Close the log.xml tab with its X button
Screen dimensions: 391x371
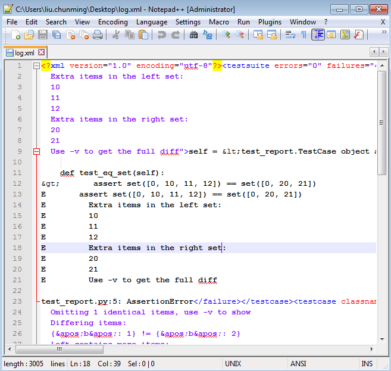(x=42, y=52)
